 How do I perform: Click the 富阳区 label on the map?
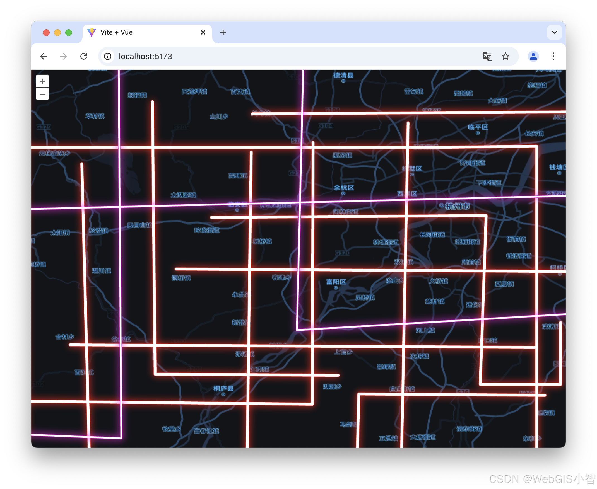(336, 282)
